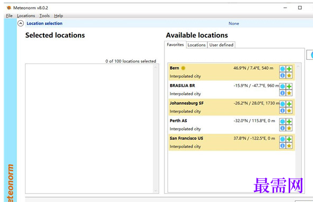The image size is (313, 202).
Task: Open info icon for San Francisco US
Action: click(x=282, y=145)
